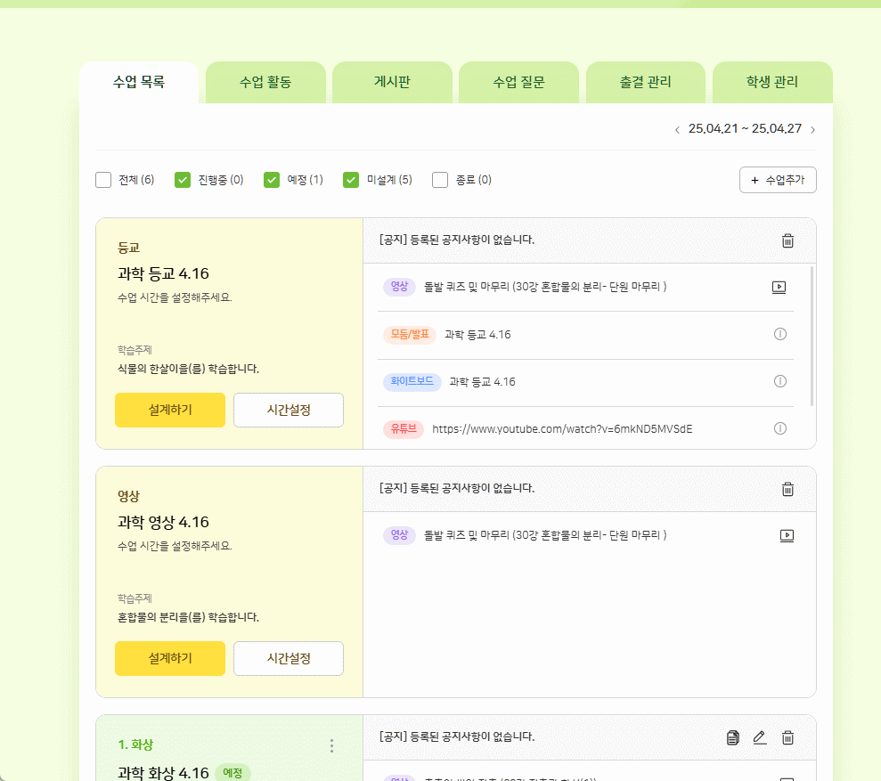Toggle the 미설계 (5) checkbox
The image size is (881, 781).
coord(351,180)
